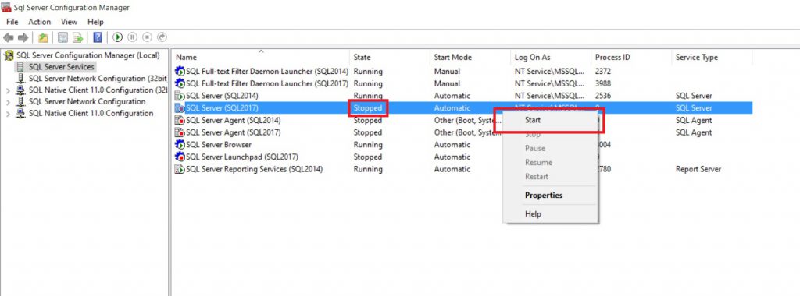Sort by the Name column header
This screenshot has width=800, height=296.
(x=261, y=57)
